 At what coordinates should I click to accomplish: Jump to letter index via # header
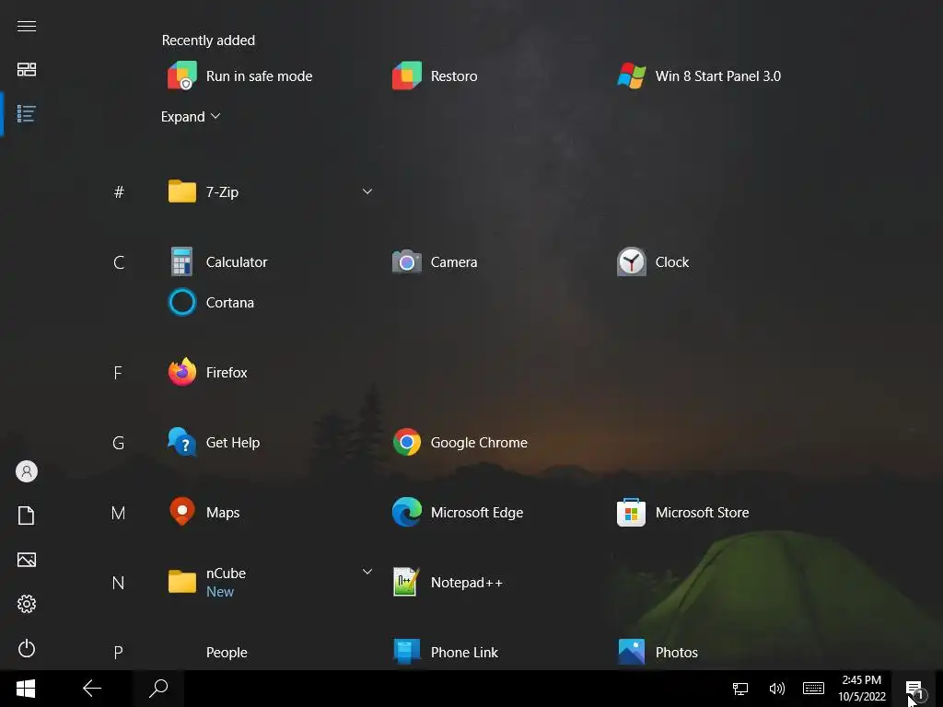click(x=119, y=191)
